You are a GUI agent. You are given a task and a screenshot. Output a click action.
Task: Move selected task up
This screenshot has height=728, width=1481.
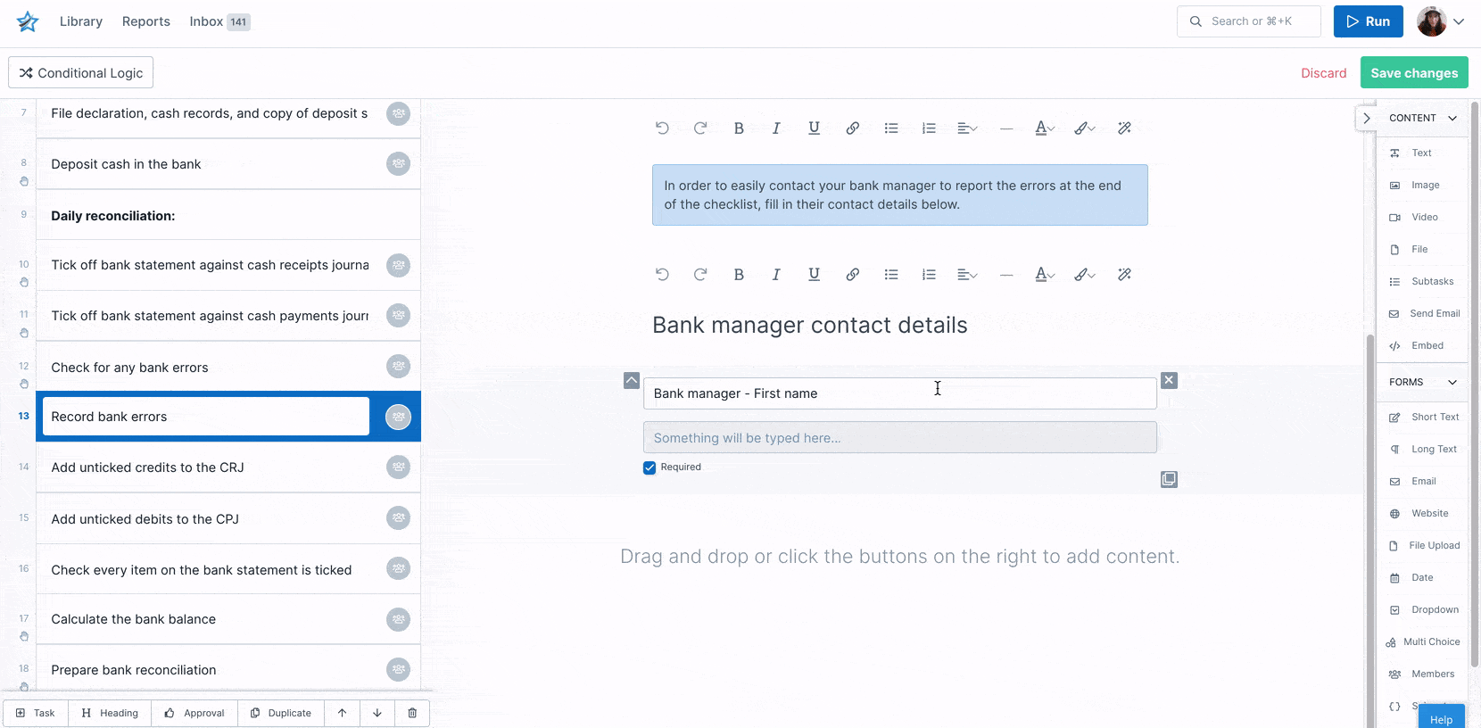[x=342, y=713]
